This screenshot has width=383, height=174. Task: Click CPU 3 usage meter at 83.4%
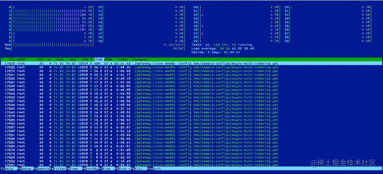click(52, 18)
